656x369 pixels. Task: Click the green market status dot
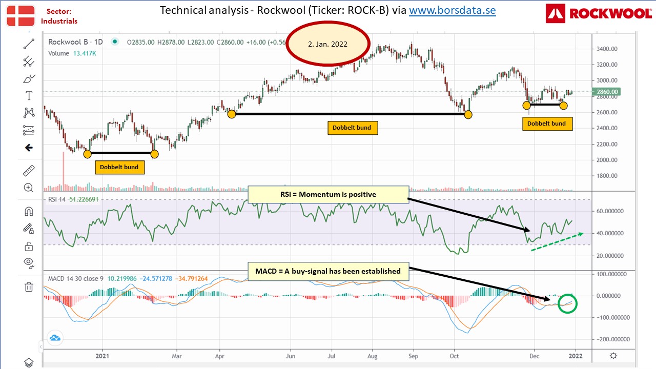click(115, 42)
